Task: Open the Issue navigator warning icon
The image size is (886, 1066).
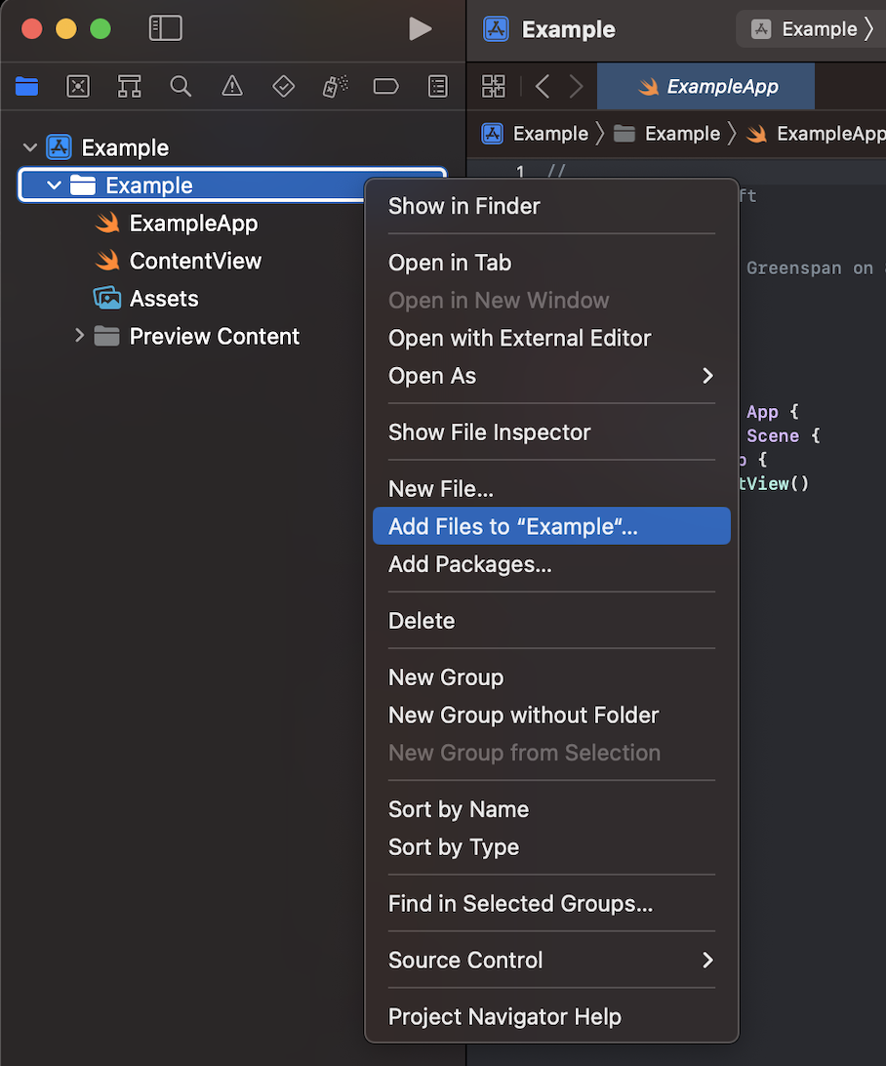Action: (x=232, y=86)
